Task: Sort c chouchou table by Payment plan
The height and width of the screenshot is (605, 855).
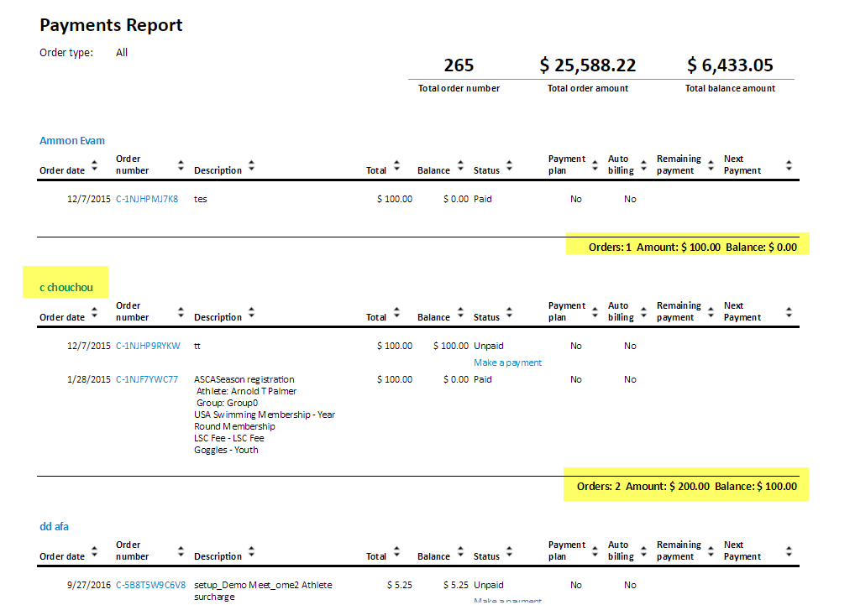Action: 595,313
